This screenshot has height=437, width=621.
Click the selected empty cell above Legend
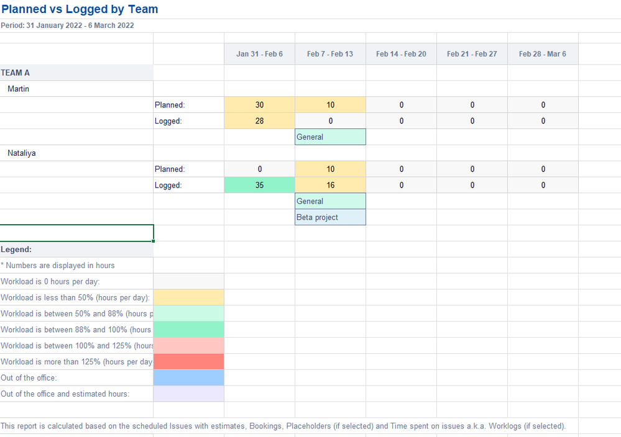click(x=76, y=233)
